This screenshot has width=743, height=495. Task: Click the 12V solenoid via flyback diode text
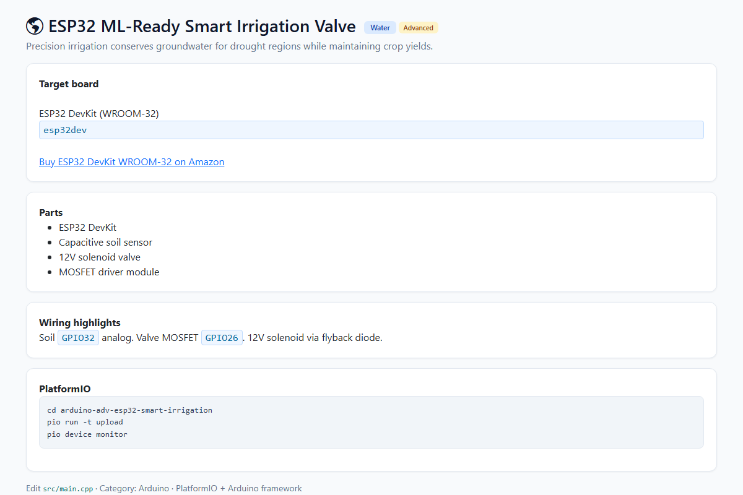pos(315,338)
